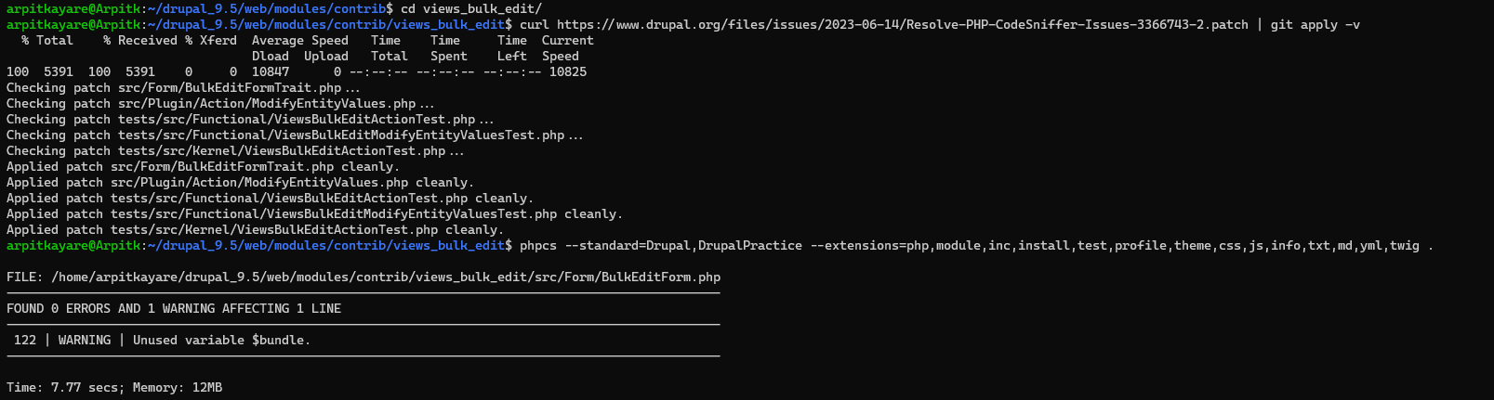Image resolution: width=1494 pixels, height=400 pixels.
Task: Click 'Checking patch src/Plugin/Action/ModifyEntityValues.php' line
Action: [220, 103]
